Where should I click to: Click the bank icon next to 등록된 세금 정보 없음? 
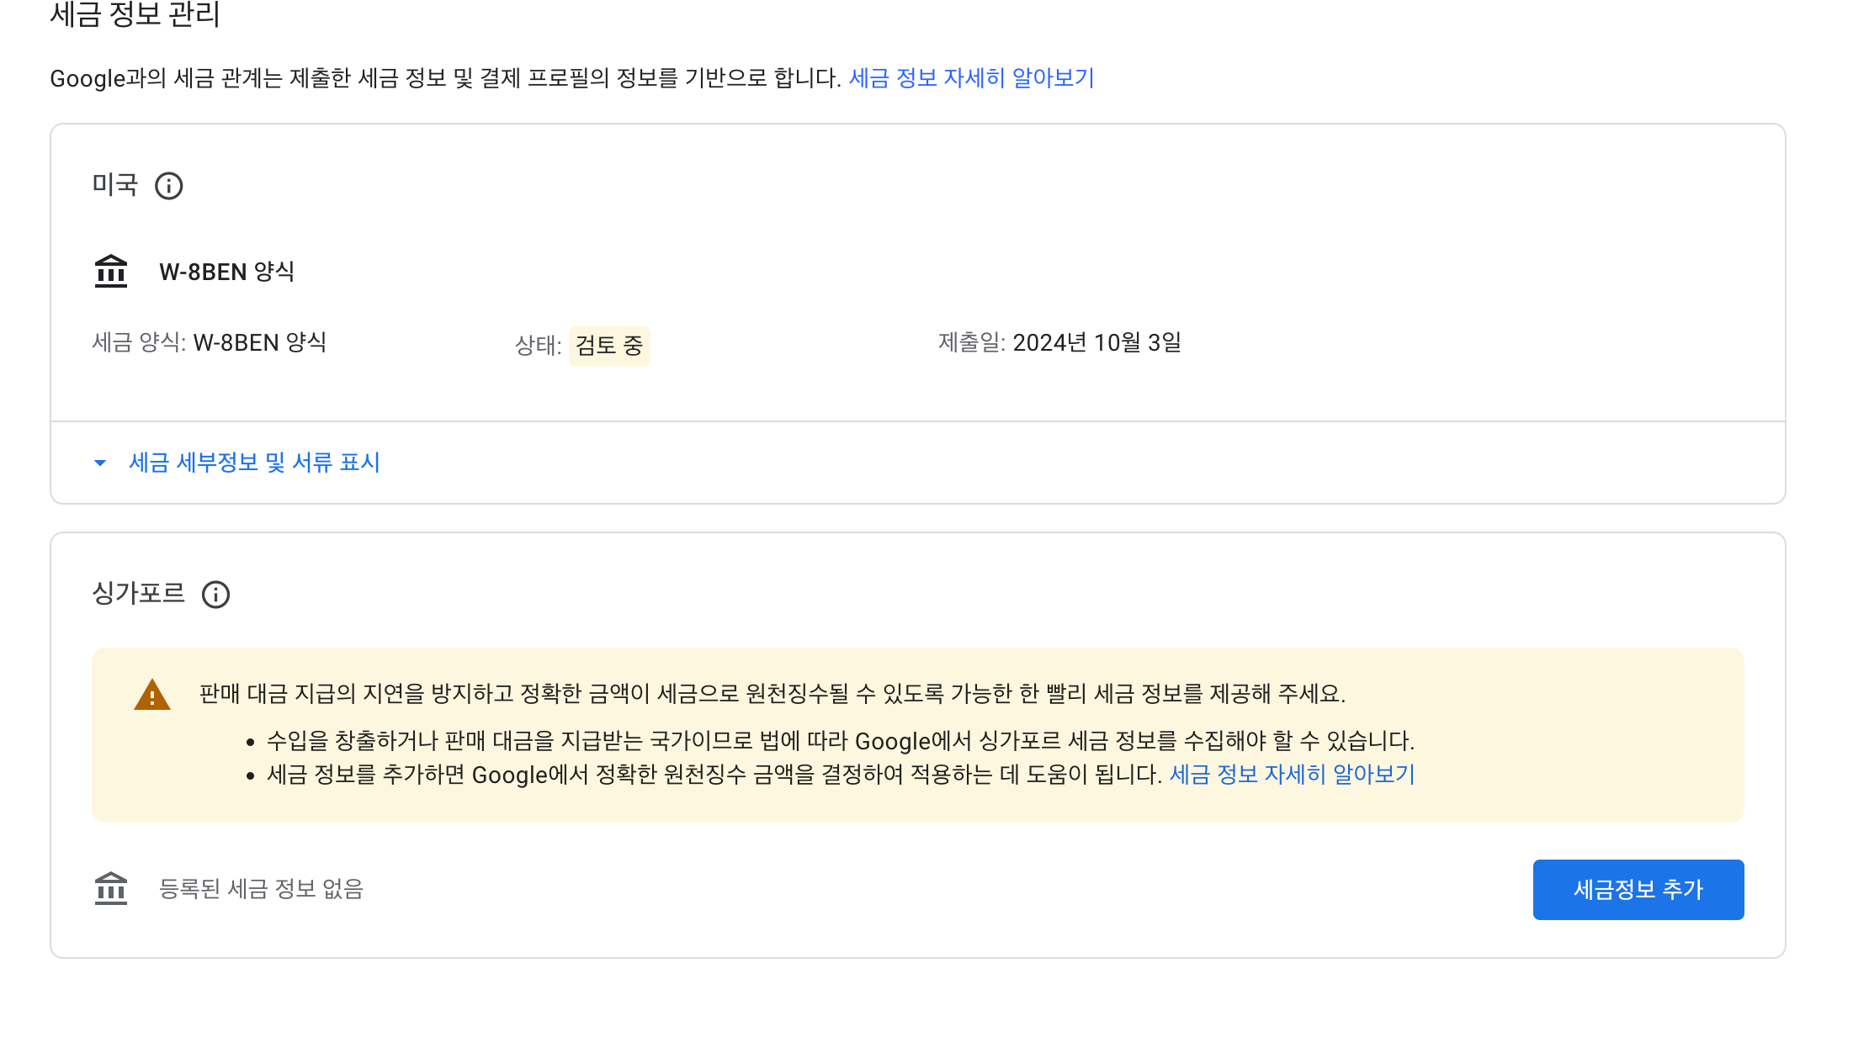pyautogui.click(x=110, y=889)
